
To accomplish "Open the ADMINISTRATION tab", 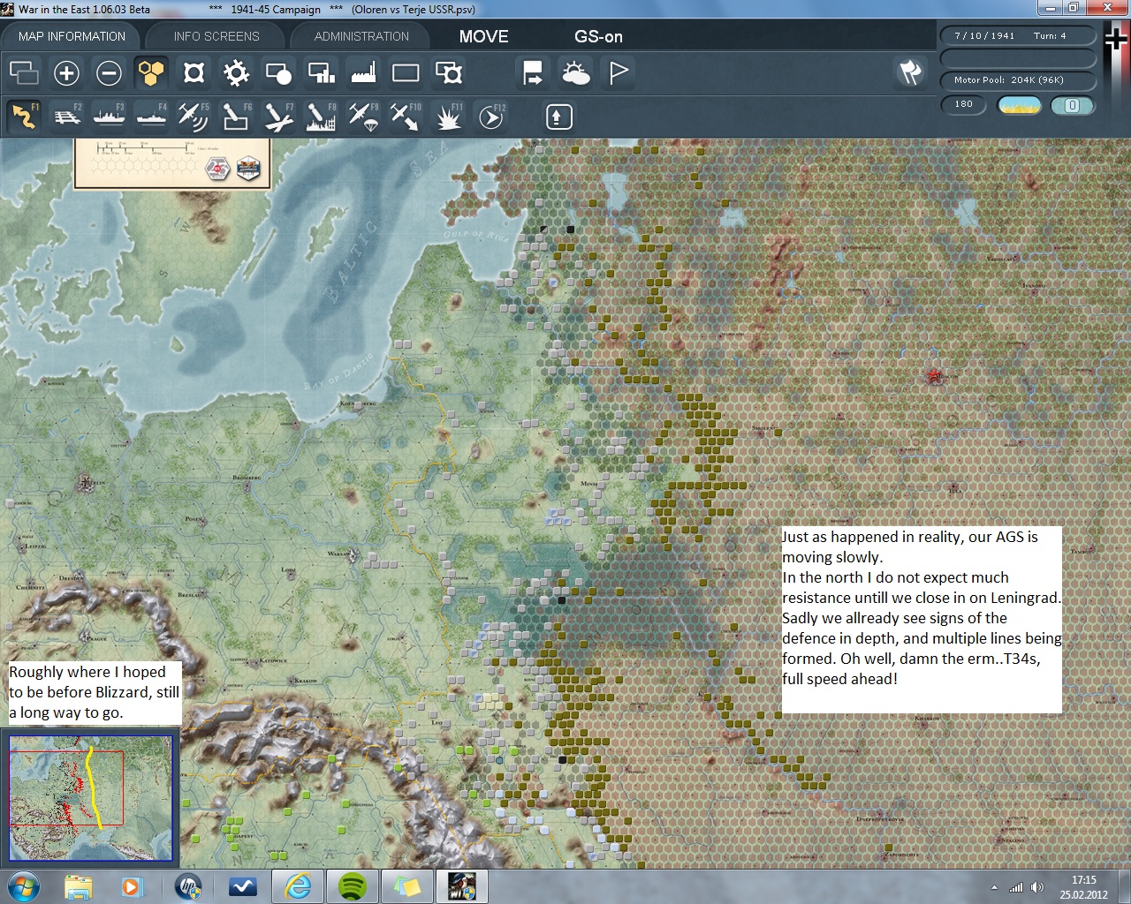I will pos(361,36).
